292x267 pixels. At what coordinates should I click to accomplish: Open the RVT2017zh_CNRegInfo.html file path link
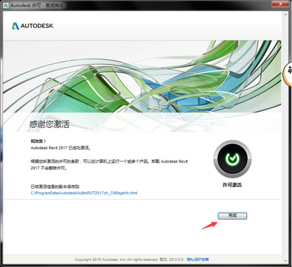(84, 193)
